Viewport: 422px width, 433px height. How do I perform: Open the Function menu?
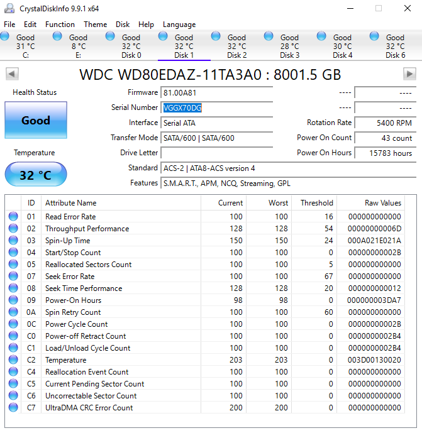point(60,25)
